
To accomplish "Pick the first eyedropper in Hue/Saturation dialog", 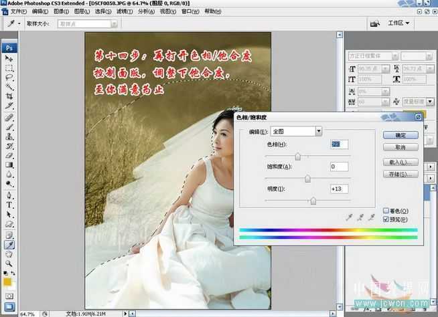I will tap(349, 217).
